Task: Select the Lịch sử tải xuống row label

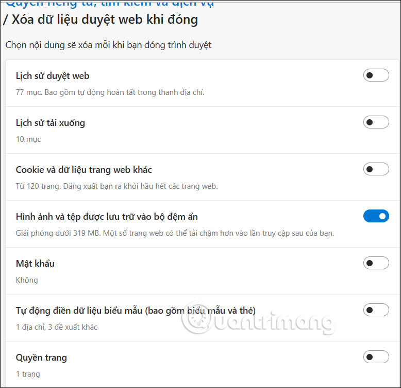Action: [51, 123]
